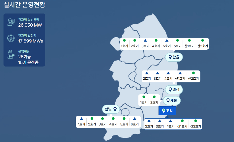Image resolution: width=234 pixels, height=142 pixels.
Task: Click 한빛 3호기 green status dot
Action: [x=102, y=119]
